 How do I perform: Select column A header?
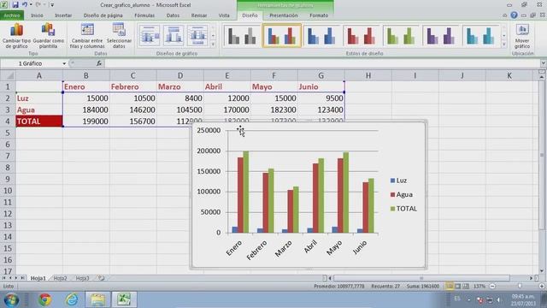(39, 75)
